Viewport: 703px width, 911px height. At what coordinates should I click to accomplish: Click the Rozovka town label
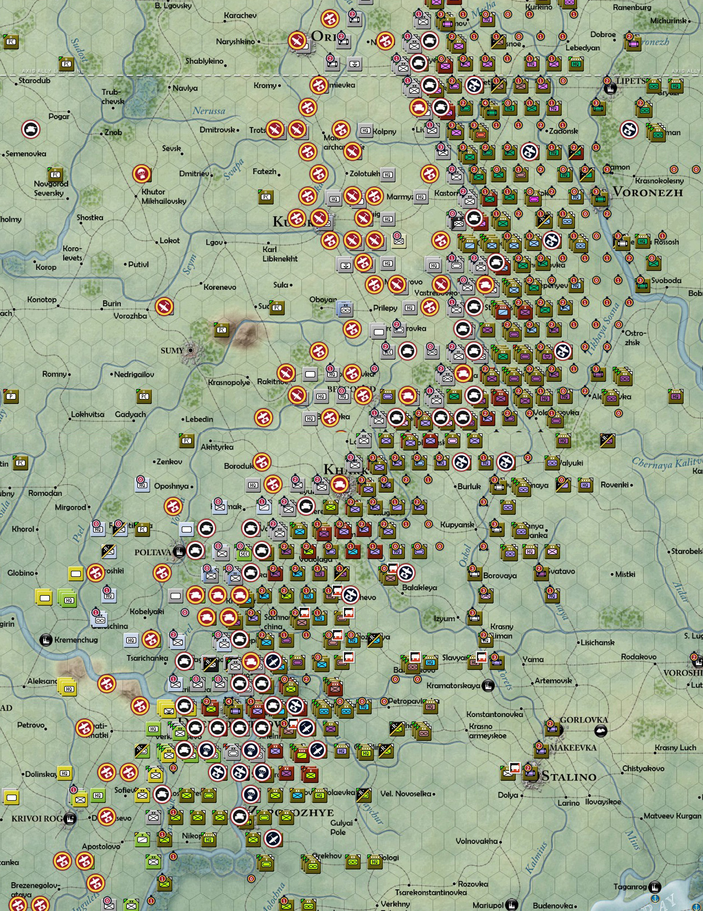pyautogui.click(x=474, y=884)
